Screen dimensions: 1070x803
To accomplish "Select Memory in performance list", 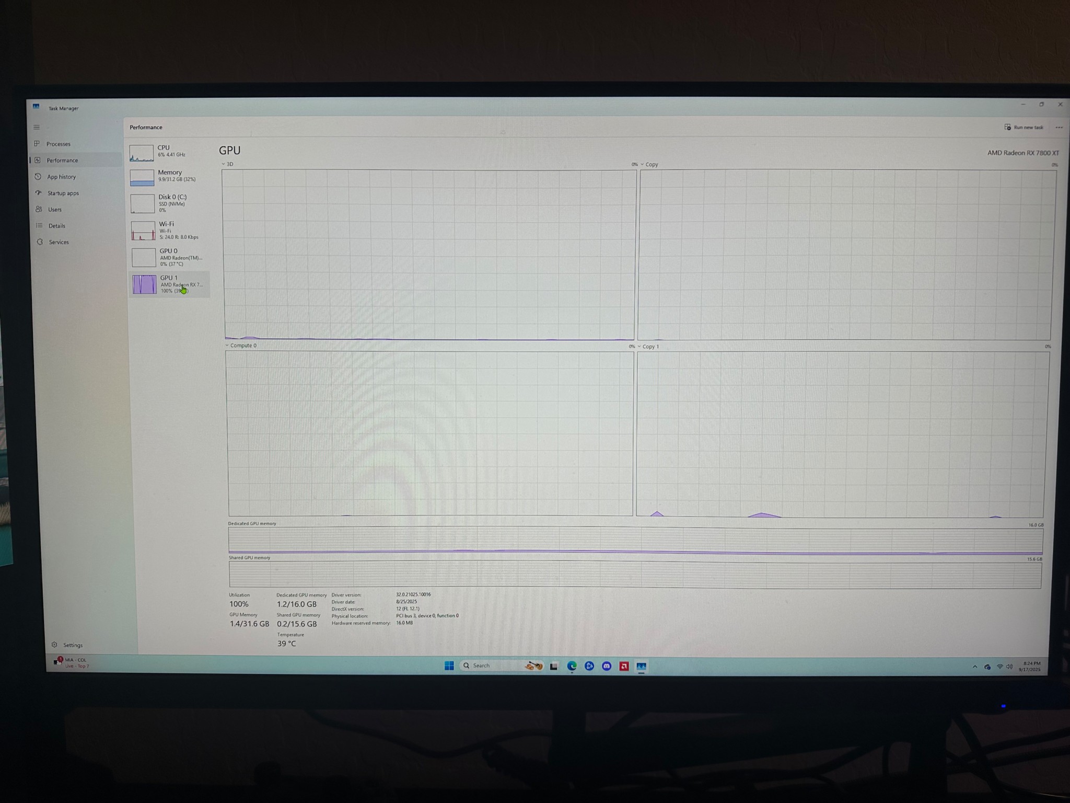I will click(169, 177).
